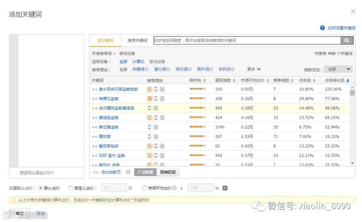Open the 指数筛选 全部 dropdown
Screen dimensions: 362x222
pos(338,69)
